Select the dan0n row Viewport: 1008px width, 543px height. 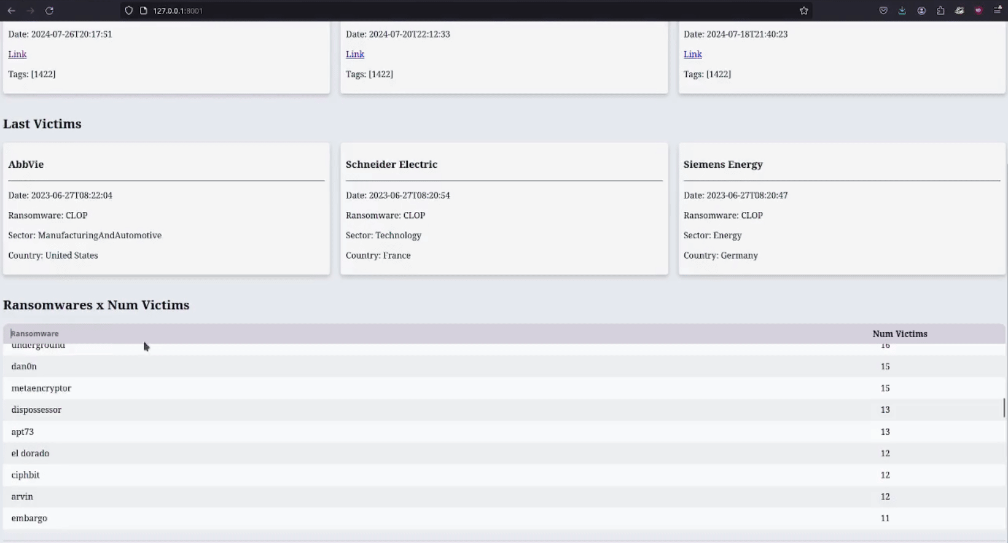click(504, 367)
